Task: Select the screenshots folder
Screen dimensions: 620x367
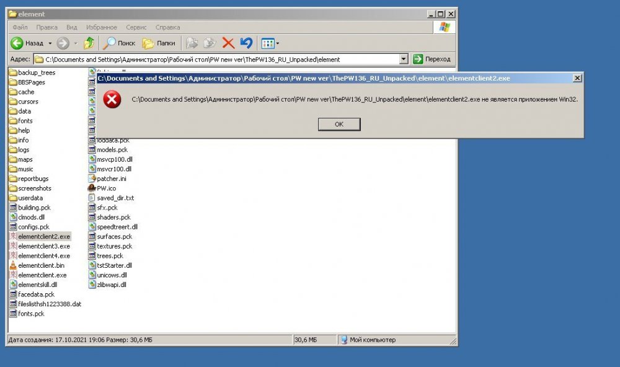Action: point(34,188)
